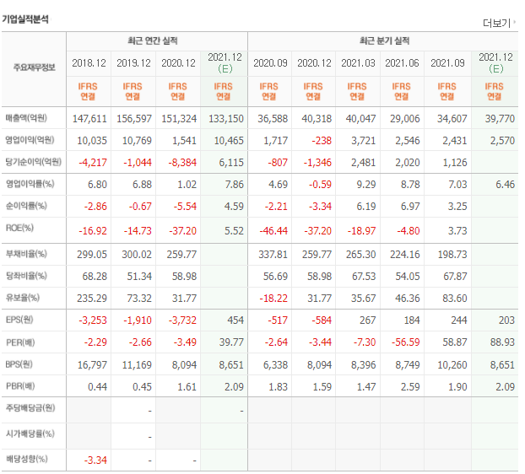Click the 29,006 quarterly sales value

[404, 118]
